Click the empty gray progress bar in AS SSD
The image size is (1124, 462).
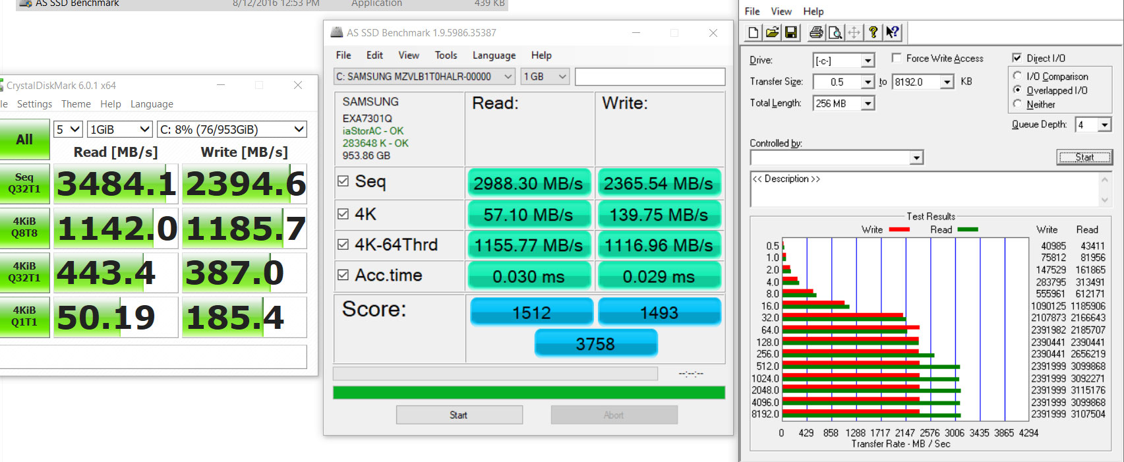click(495, 374)
